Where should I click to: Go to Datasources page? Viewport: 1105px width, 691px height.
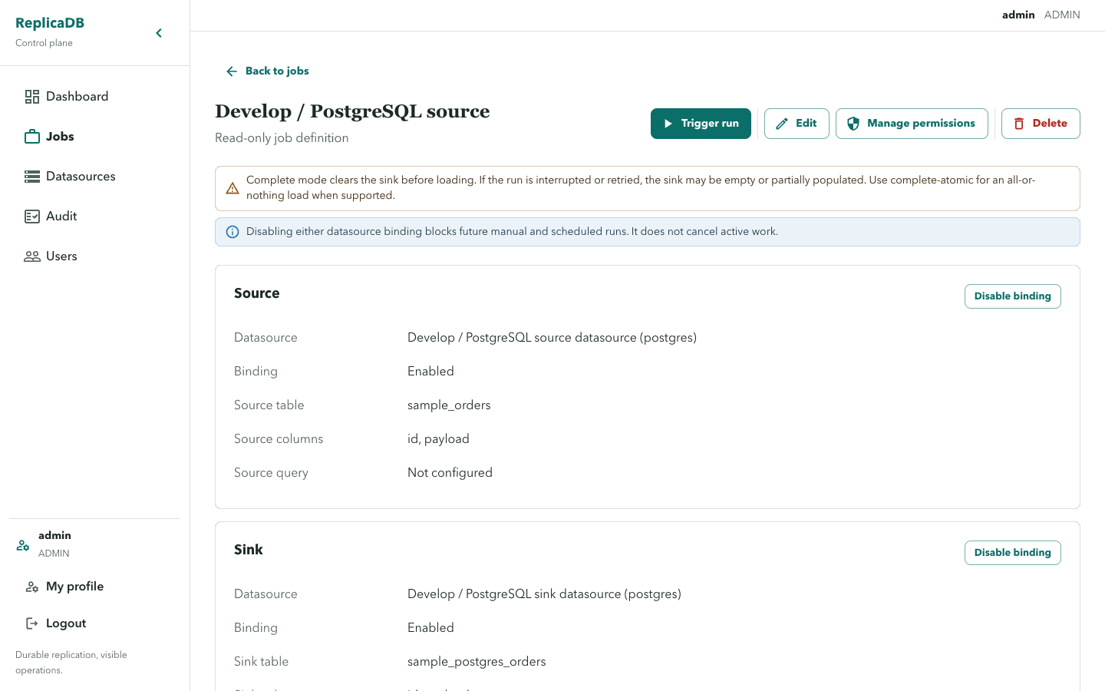click(94, 177)
